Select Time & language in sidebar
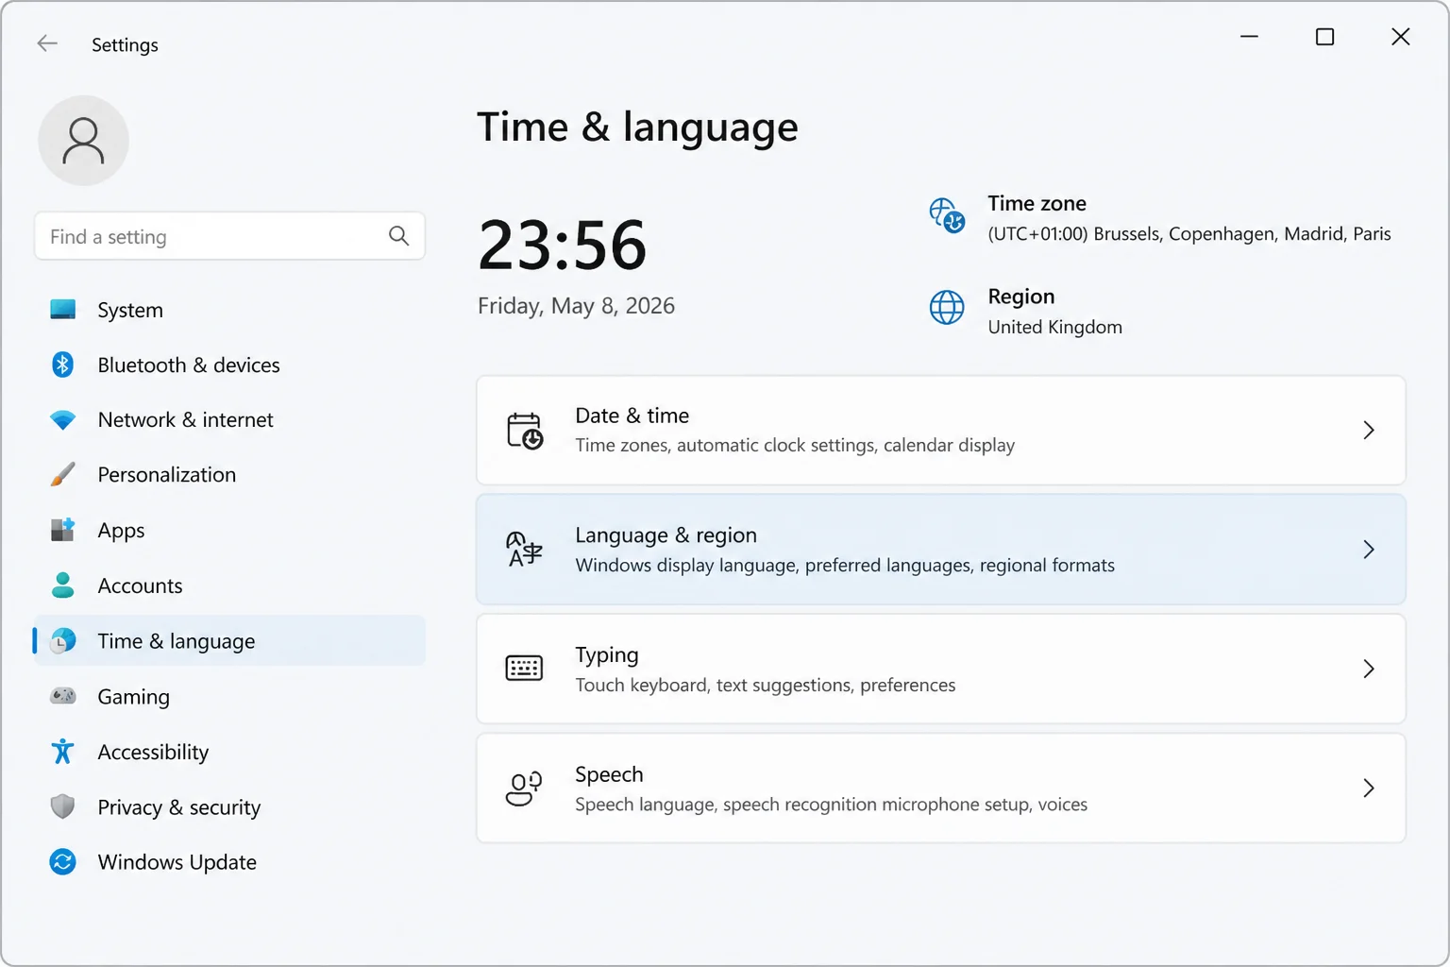This screenshot has height=967, width=1450. click(229, 640)
